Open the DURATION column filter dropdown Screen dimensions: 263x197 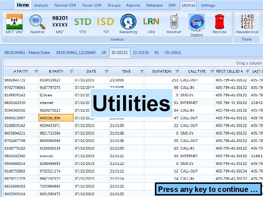coord(177,72)
